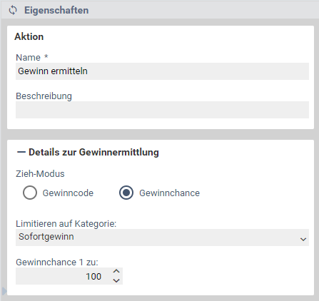This screenshot has width=319, height=301.
Task: Click the Details zur Gewinnermittlung heading
Action: click(93, 153)
